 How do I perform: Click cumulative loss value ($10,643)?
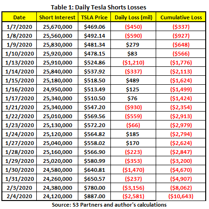pyautogui.click(x=181, y=196)
